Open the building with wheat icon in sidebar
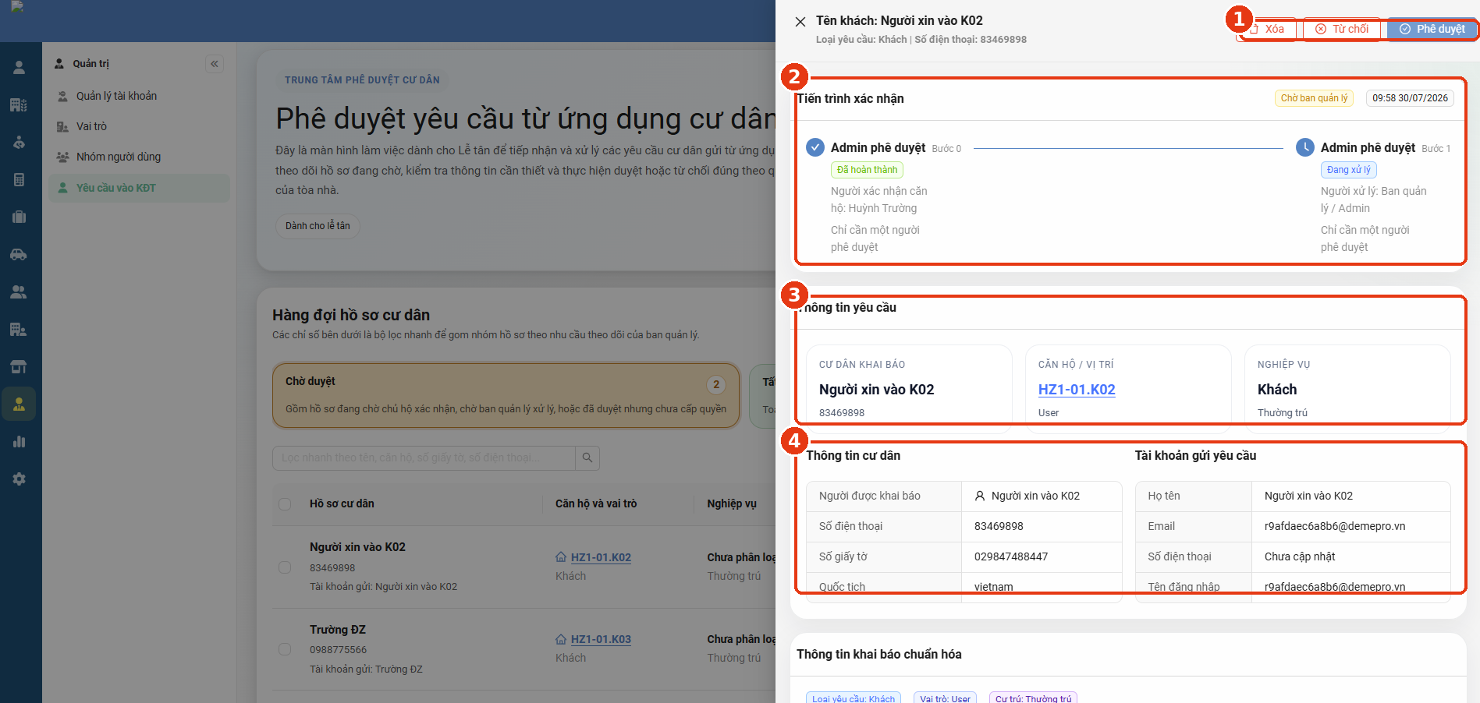1480x703 pixels. (x=19, y=105)
